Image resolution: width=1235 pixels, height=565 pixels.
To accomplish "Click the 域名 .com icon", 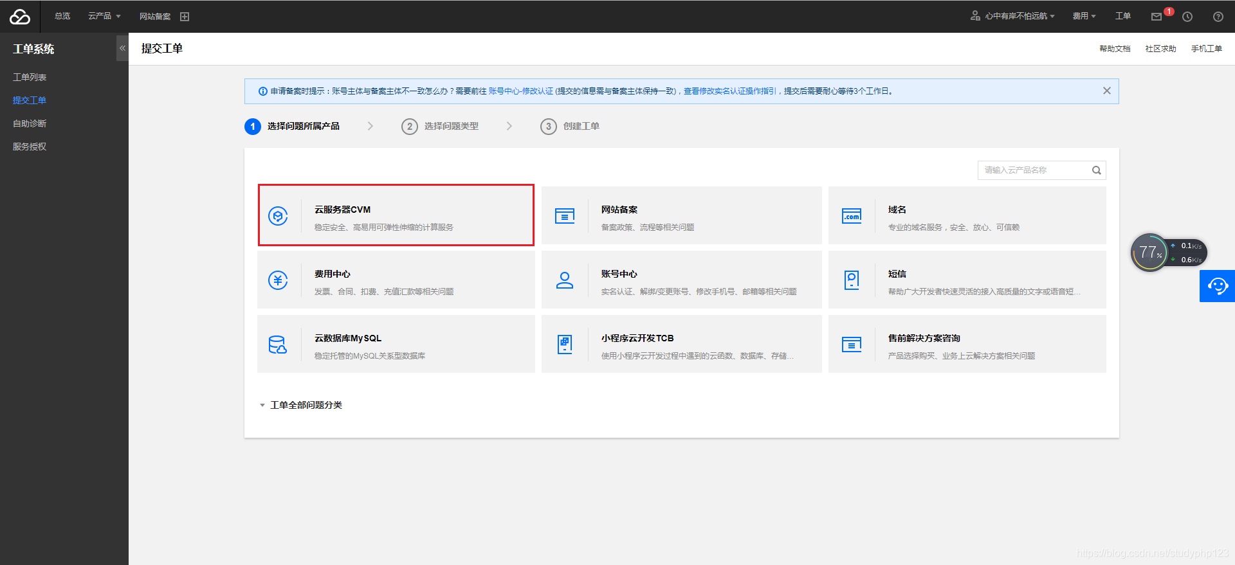I will click(x=852, y=216).
